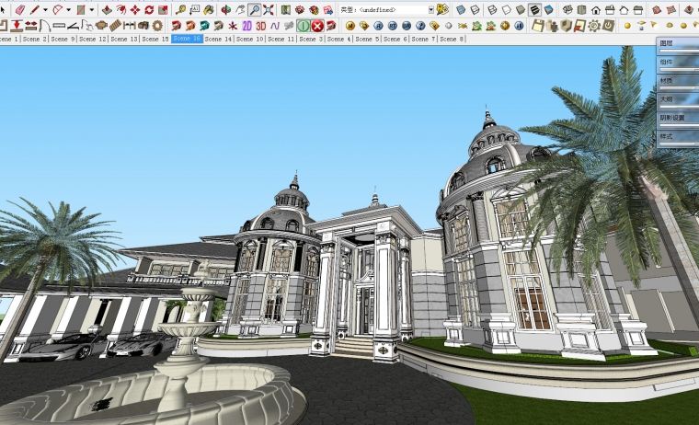Switch to the Front house view
Image resolution: width=699 pixels, height=425 pixels.
tap(596, 9)
